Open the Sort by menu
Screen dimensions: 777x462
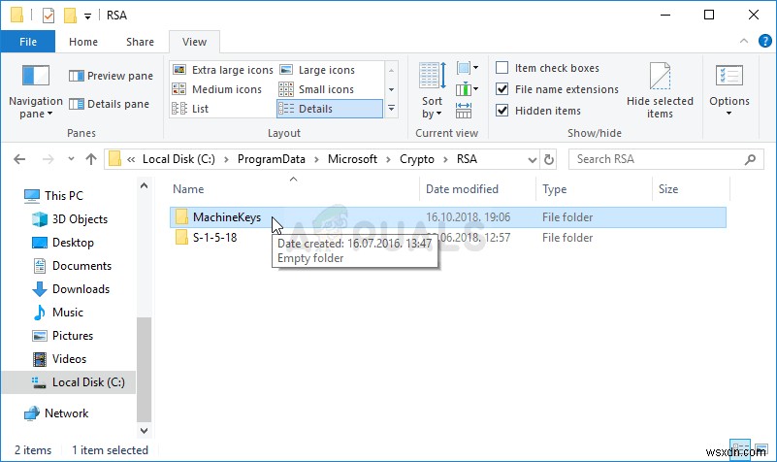(432, 90)
